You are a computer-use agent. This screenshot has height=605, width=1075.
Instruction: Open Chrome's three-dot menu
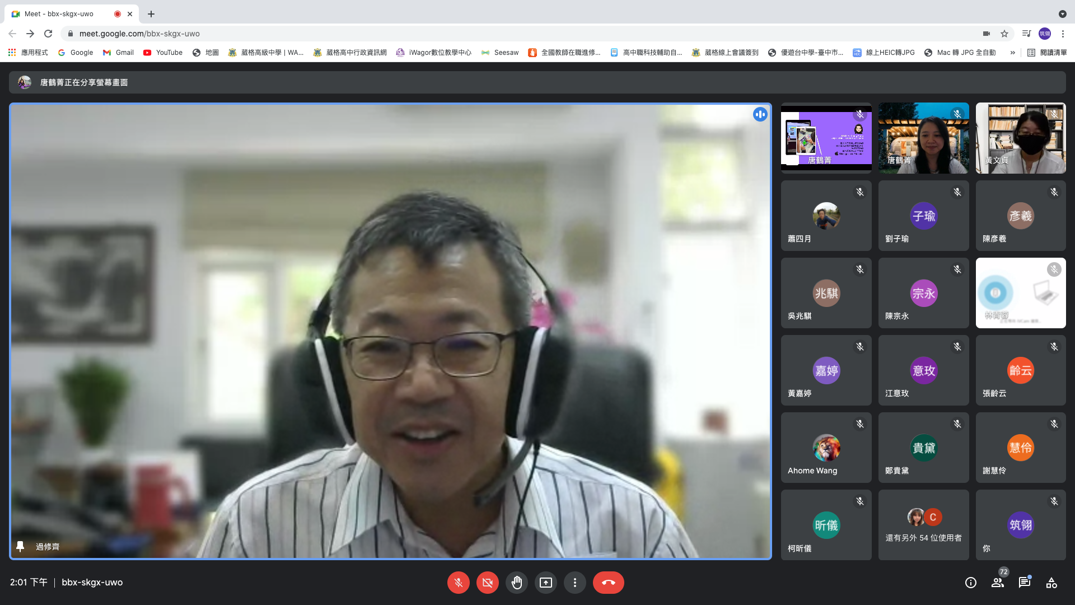pos(1063,34)
